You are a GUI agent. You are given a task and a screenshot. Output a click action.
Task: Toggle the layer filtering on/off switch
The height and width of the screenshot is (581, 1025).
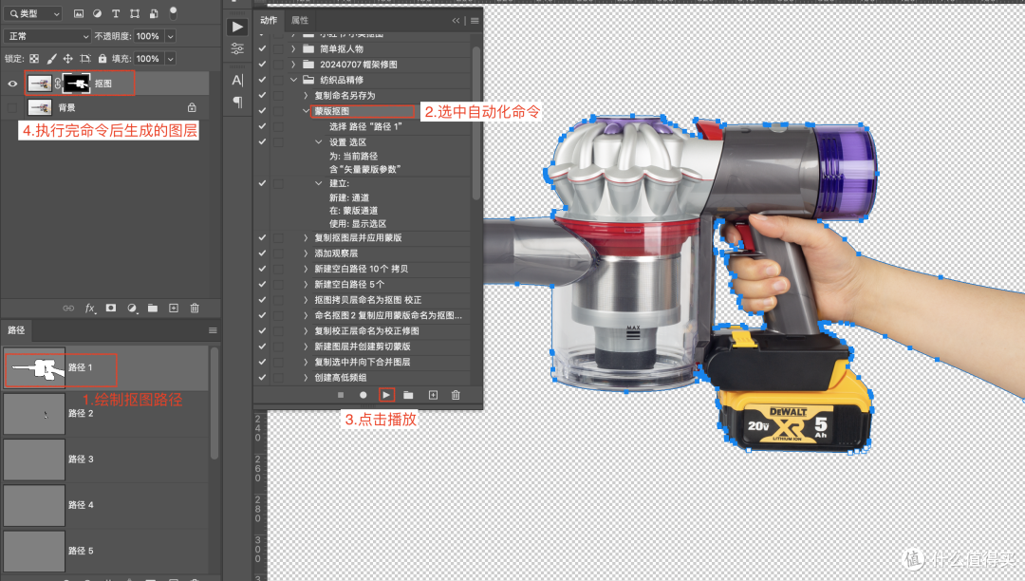pyautogui.click(x=174, y=12)
